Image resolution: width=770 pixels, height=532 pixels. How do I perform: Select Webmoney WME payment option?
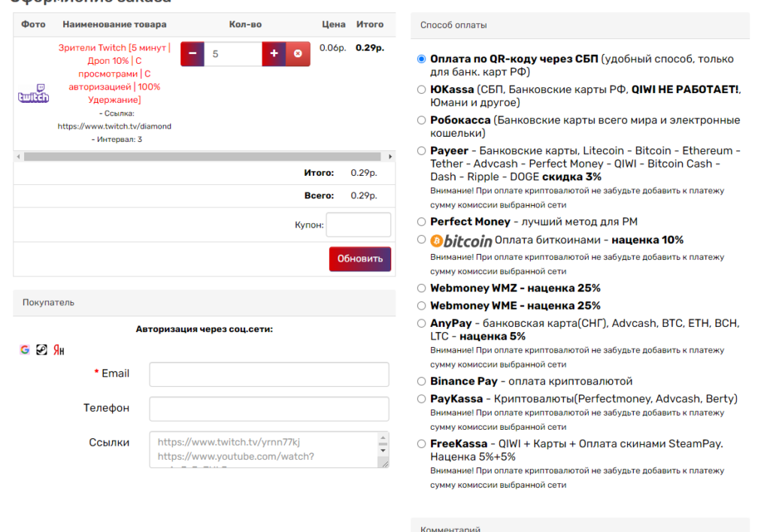coord(421,306)
